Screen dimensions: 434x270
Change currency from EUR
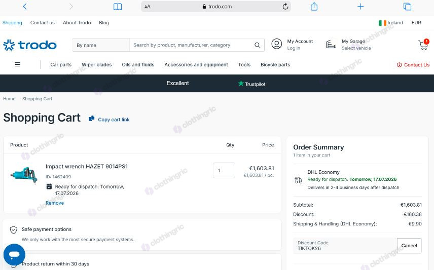pos(416,23)
